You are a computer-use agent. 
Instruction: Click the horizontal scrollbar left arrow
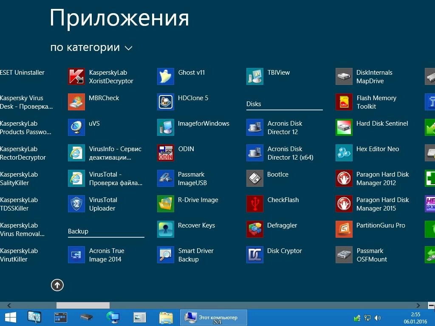click(9, 305)
